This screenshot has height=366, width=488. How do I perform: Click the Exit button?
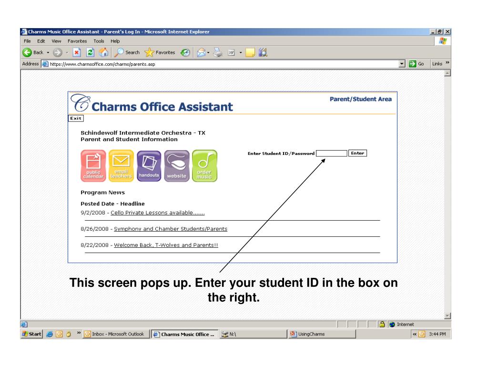click(x=76, y=118)
